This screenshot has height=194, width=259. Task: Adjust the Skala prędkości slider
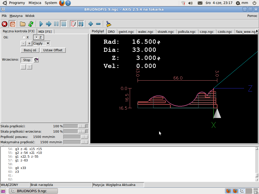pyautogui.click(x=76, y=126)
